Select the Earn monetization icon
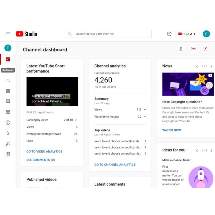The image size is (215, 215). click(x=8, y=133)
